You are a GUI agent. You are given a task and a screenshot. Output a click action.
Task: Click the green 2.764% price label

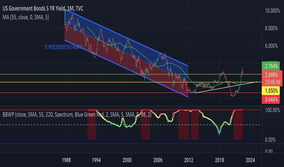pyautogui.click(x=271, y=66)
